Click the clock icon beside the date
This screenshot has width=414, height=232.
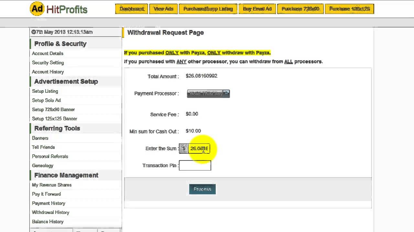coord(33,32)
